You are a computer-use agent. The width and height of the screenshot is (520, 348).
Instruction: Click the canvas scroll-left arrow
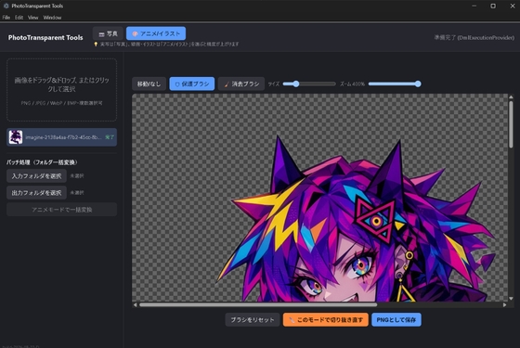click(135, 304)
